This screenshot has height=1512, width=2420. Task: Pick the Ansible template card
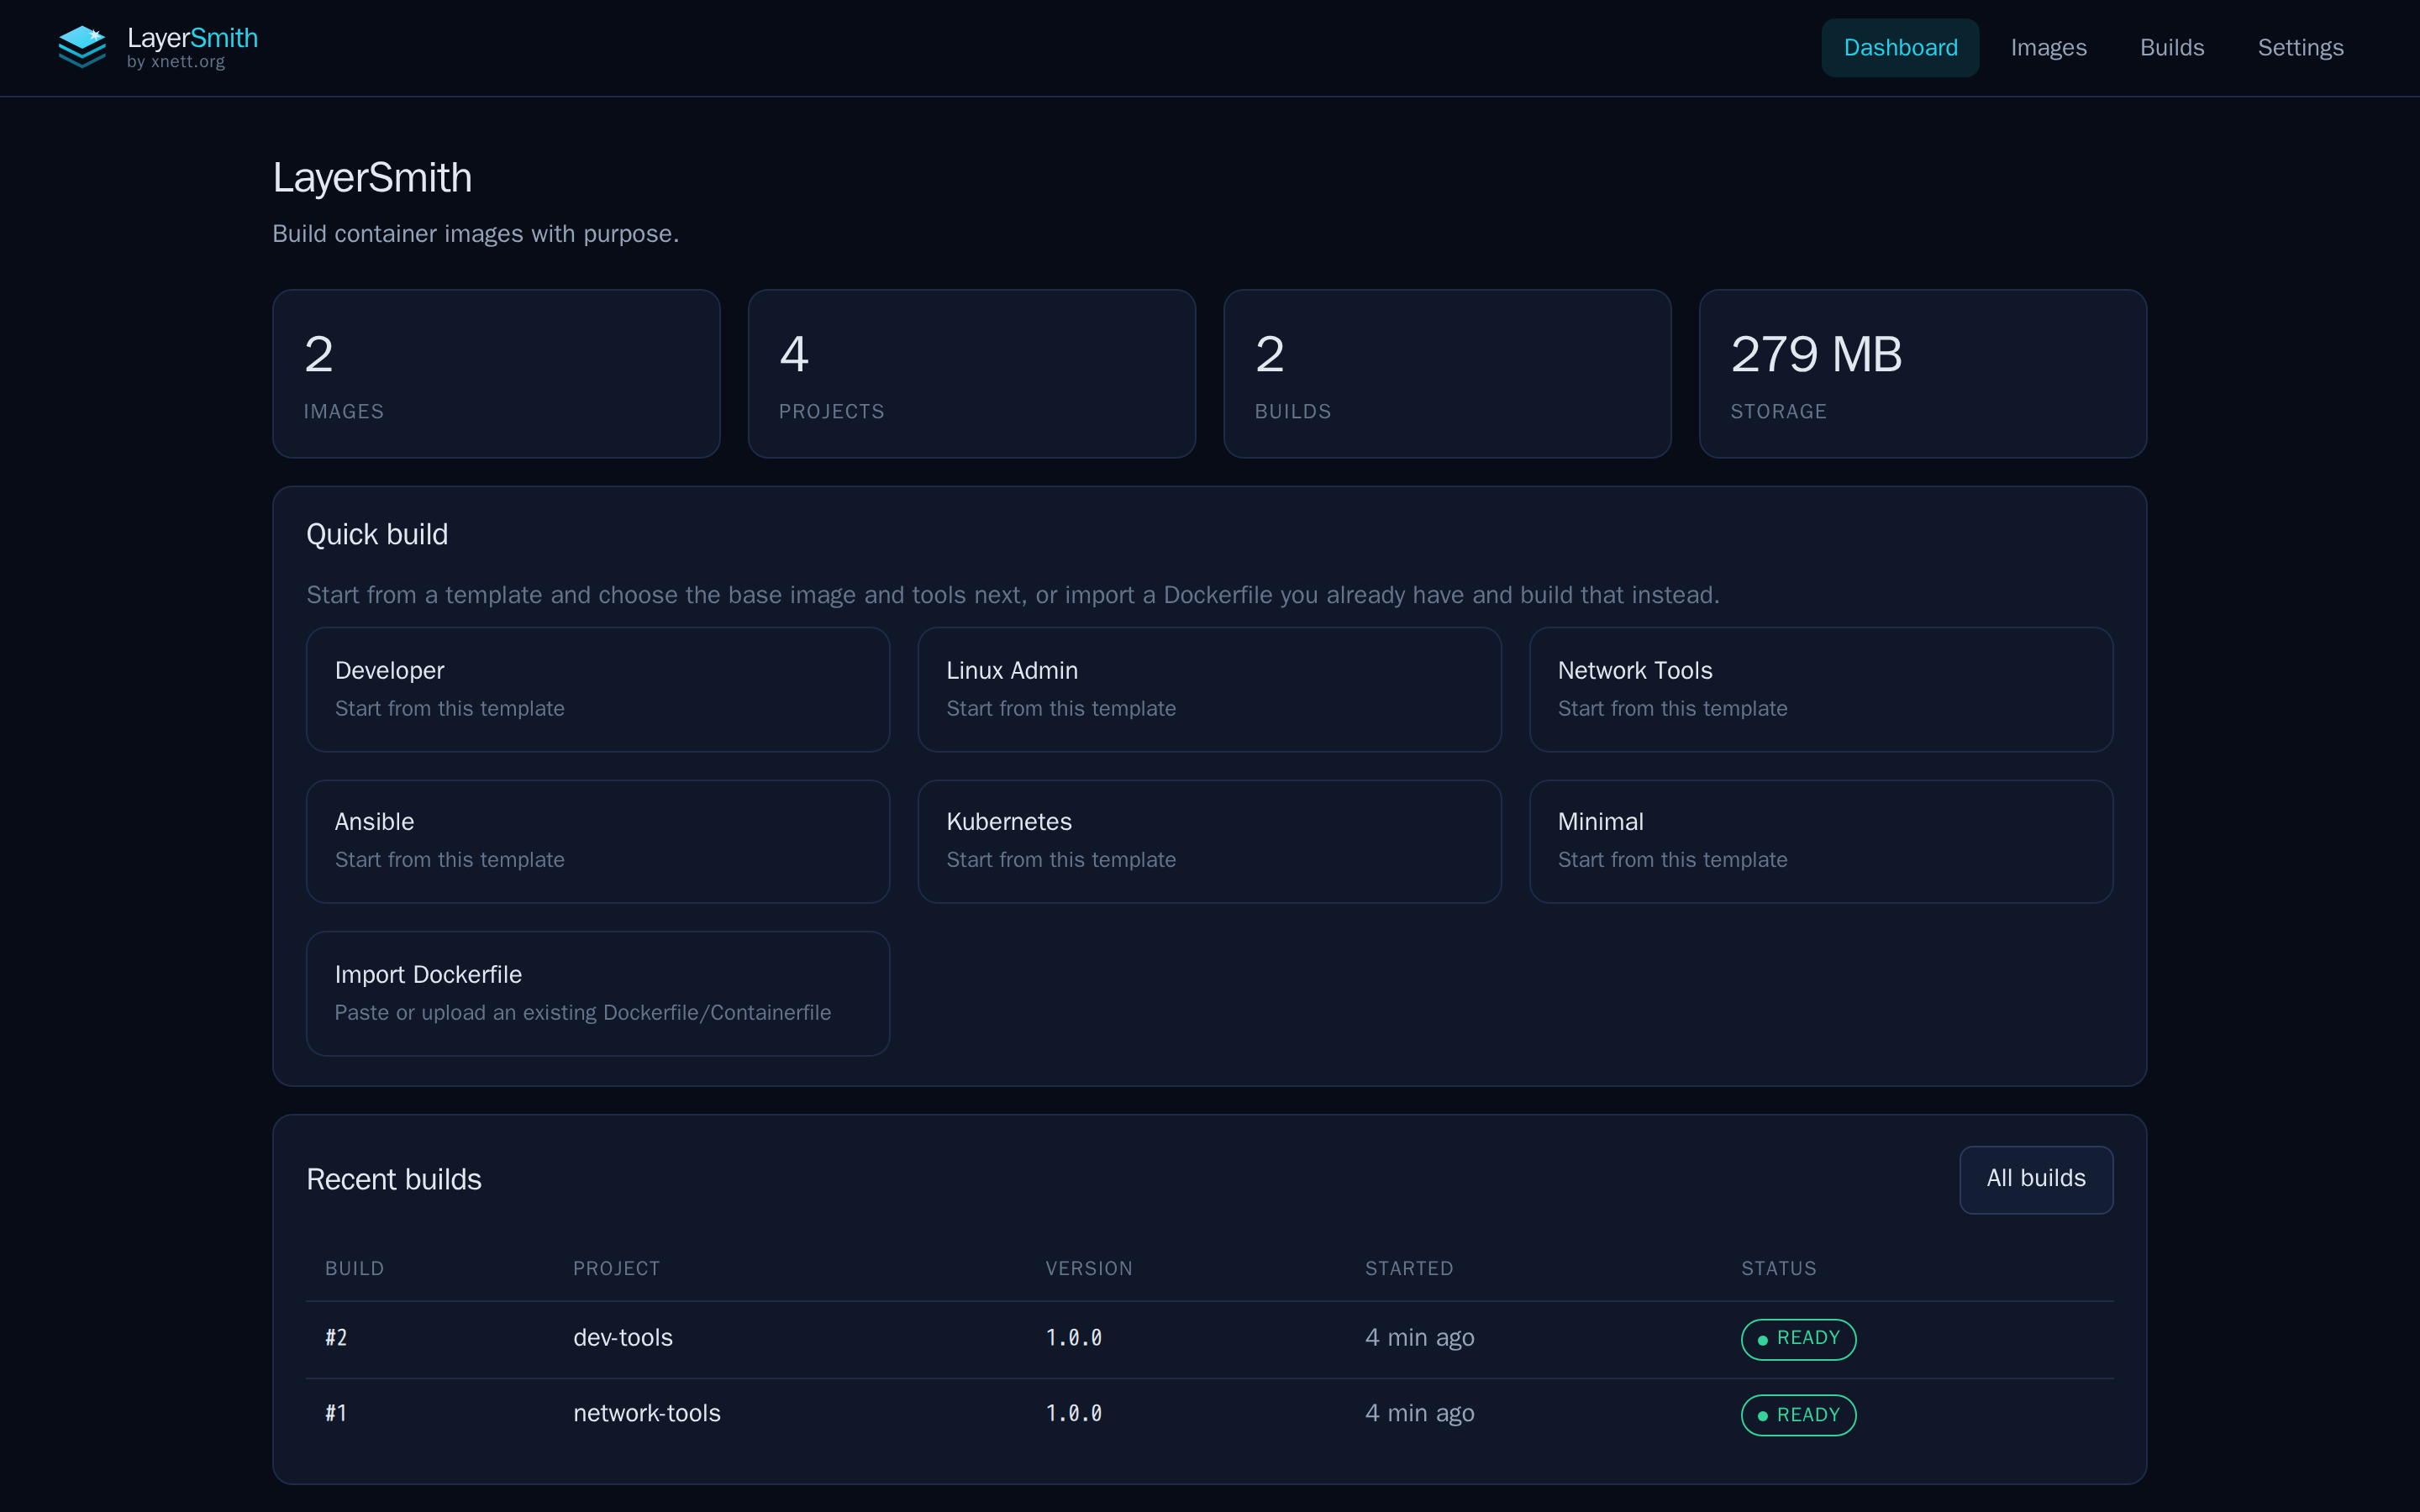598,841
